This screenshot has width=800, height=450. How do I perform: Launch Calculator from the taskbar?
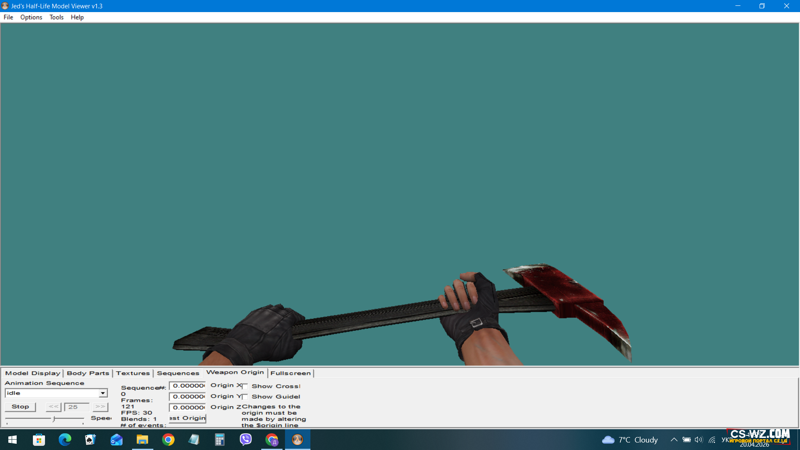click(220, 440)
